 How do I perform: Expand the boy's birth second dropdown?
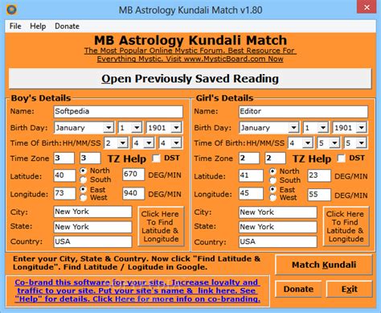(177, 143)
